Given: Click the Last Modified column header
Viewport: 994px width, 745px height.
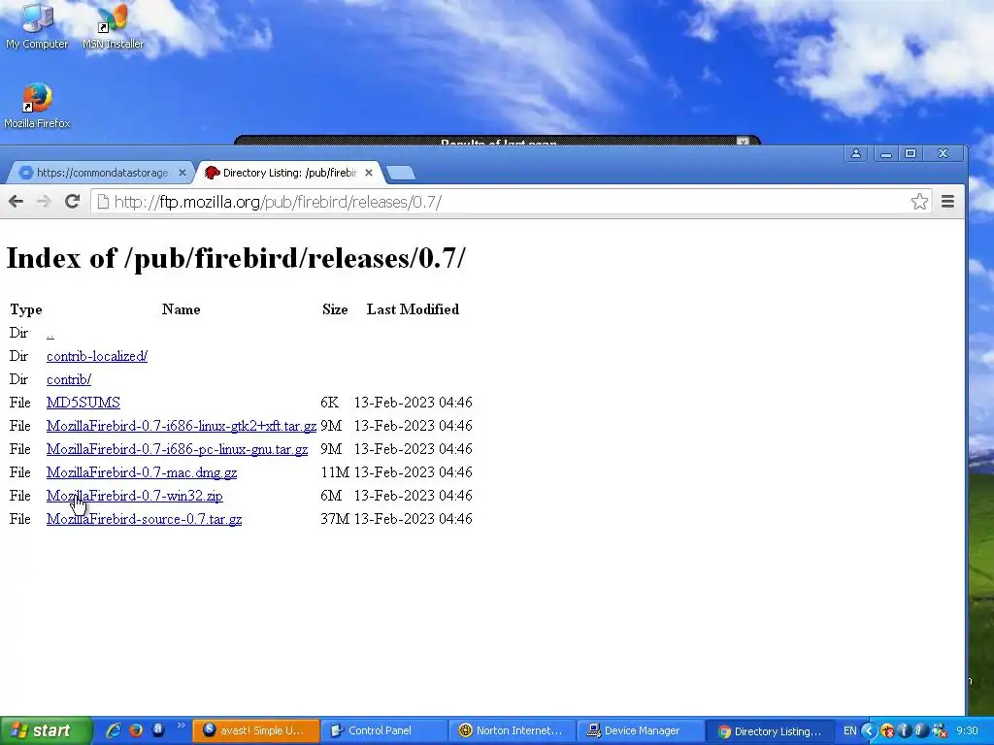Looking at the screenshot, I should click(413, 309).
